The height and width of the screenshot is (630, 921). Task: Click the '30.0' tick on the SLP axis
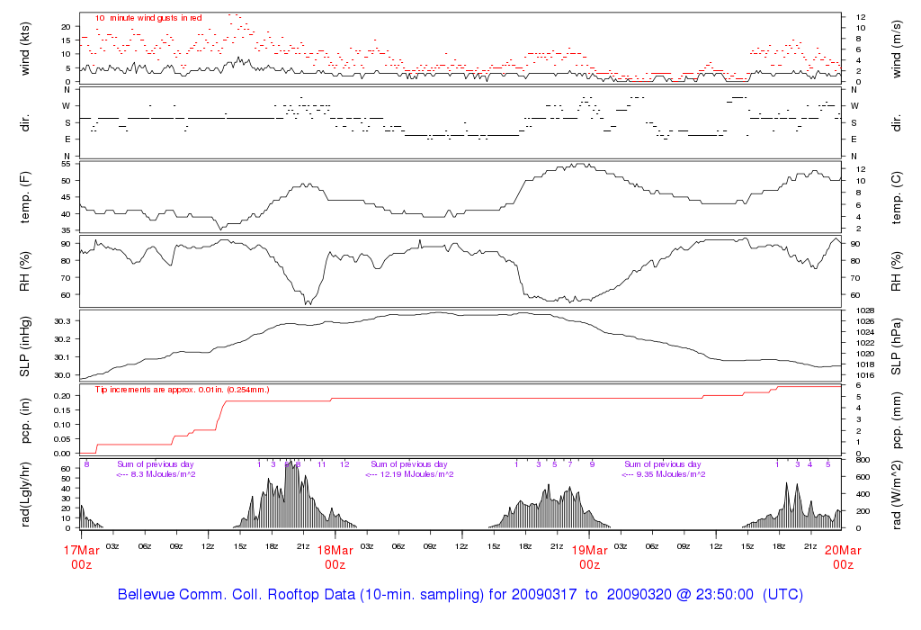tap(62, 375)
